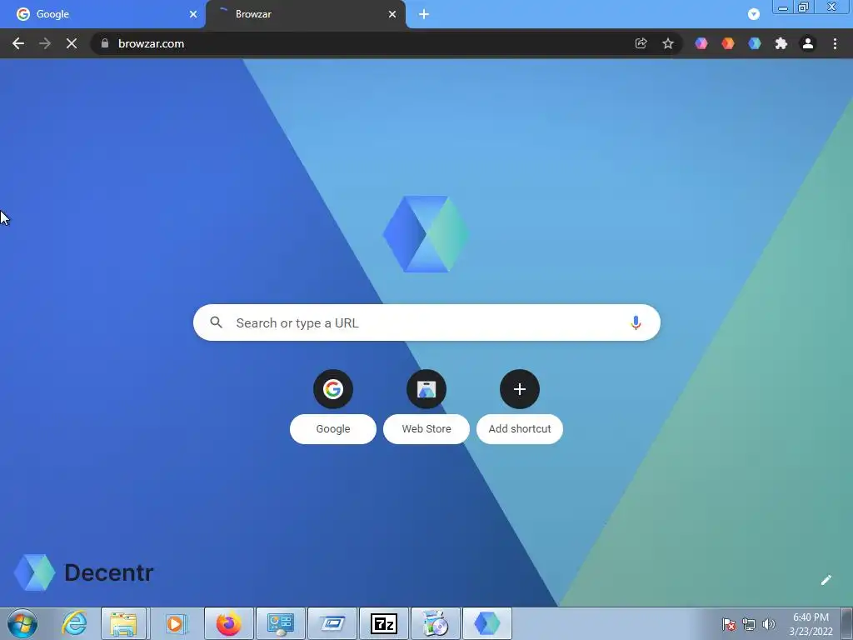853x640 pixels.
Task: Select the Decentr browser taskbar button
Action: [486, 623]
